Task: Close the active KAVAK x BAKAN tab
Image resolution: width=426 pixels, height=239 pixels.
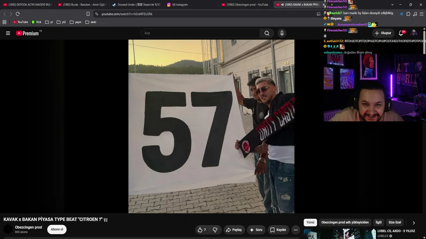Action: 323,5
